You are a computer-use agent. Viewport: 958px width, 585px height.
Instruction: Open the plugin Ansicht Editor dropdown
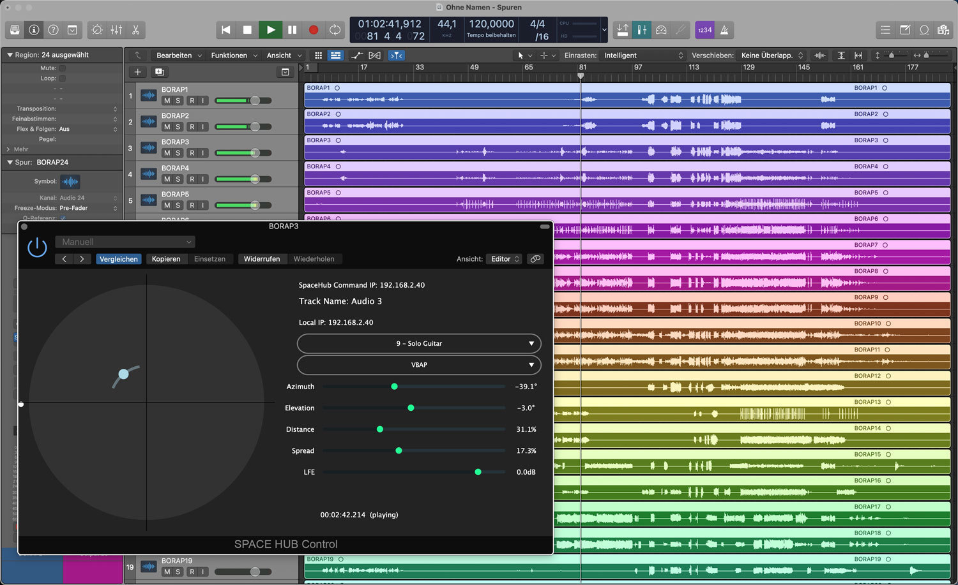click(505, 259)
